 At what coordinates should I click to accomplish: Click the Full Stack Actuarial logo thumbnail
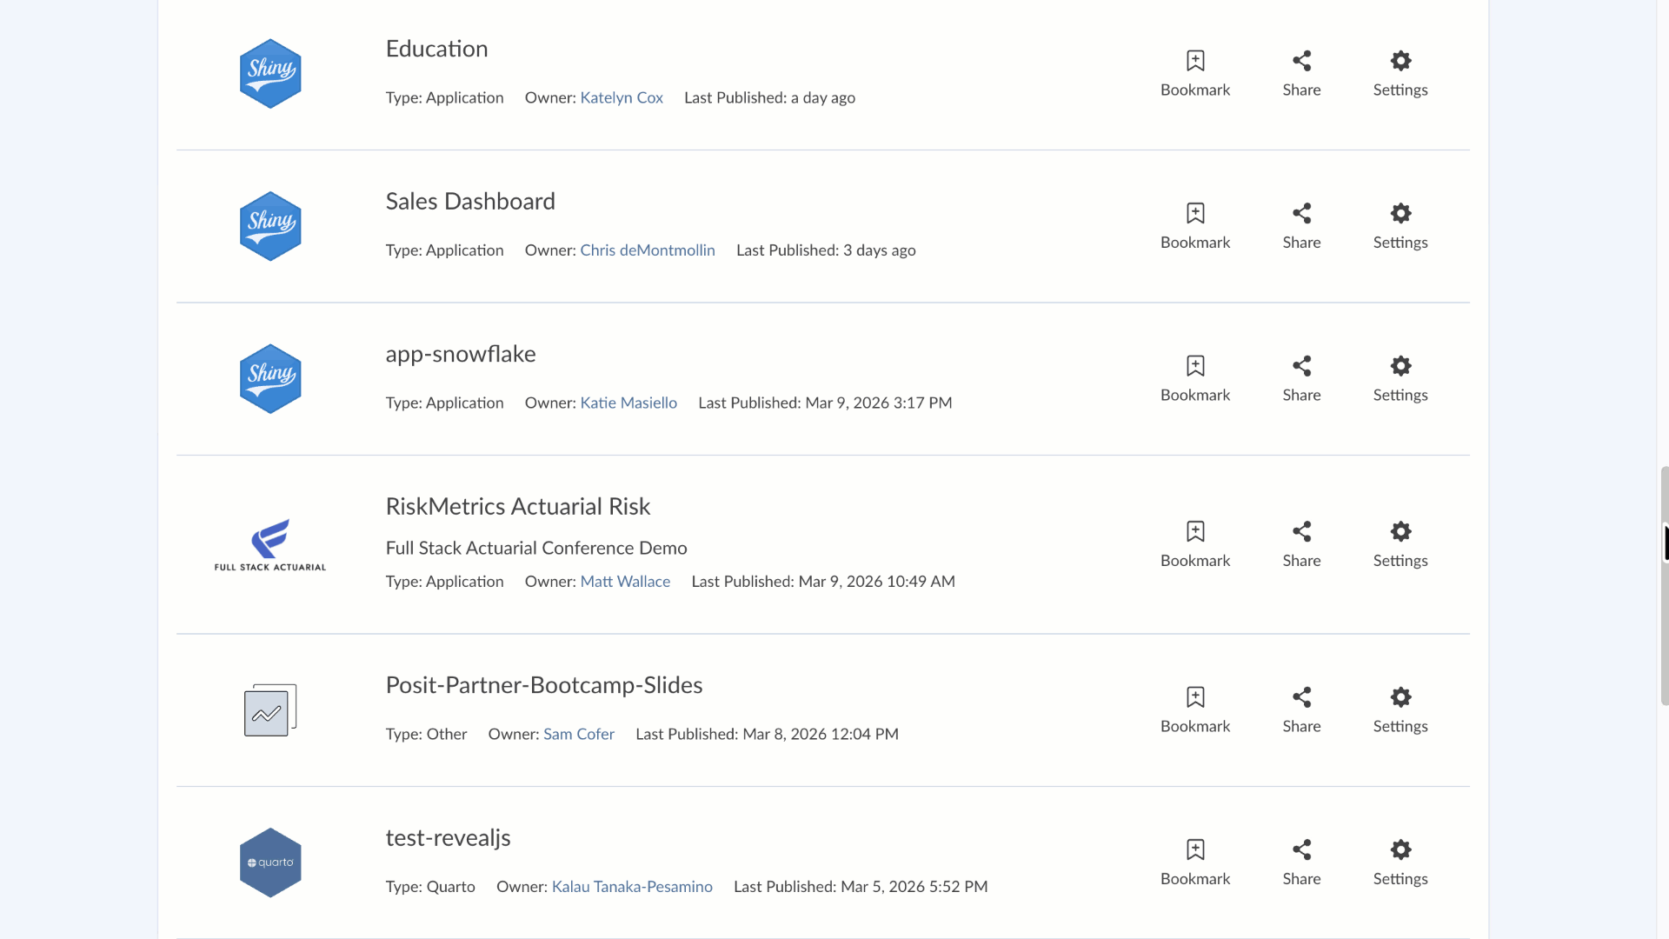click(270, 545)
